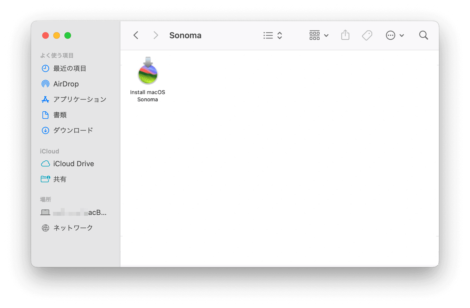Click the cloud icon beside iCloud Drive
470x308 pixels.
45,164
